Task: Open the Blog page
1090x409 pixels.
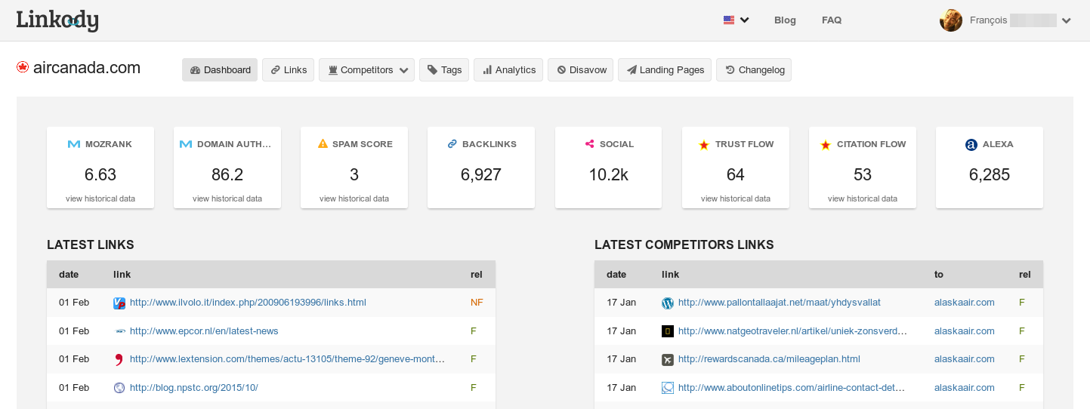Action: tap(785, 20)
